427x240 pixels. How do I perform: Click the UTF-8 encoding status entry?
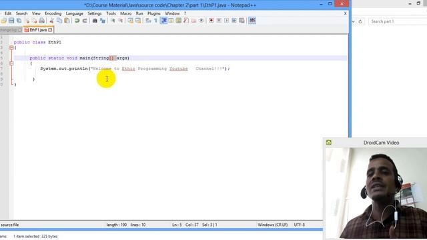click(x=300, y=225)
